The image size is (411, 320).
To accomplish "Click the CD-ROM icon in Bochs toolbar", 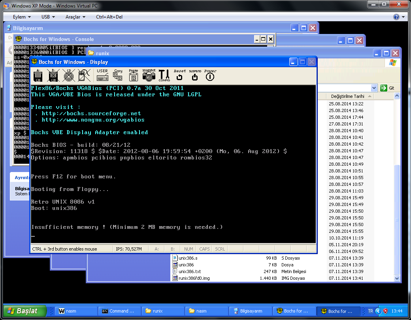I will tap(69, 75).
